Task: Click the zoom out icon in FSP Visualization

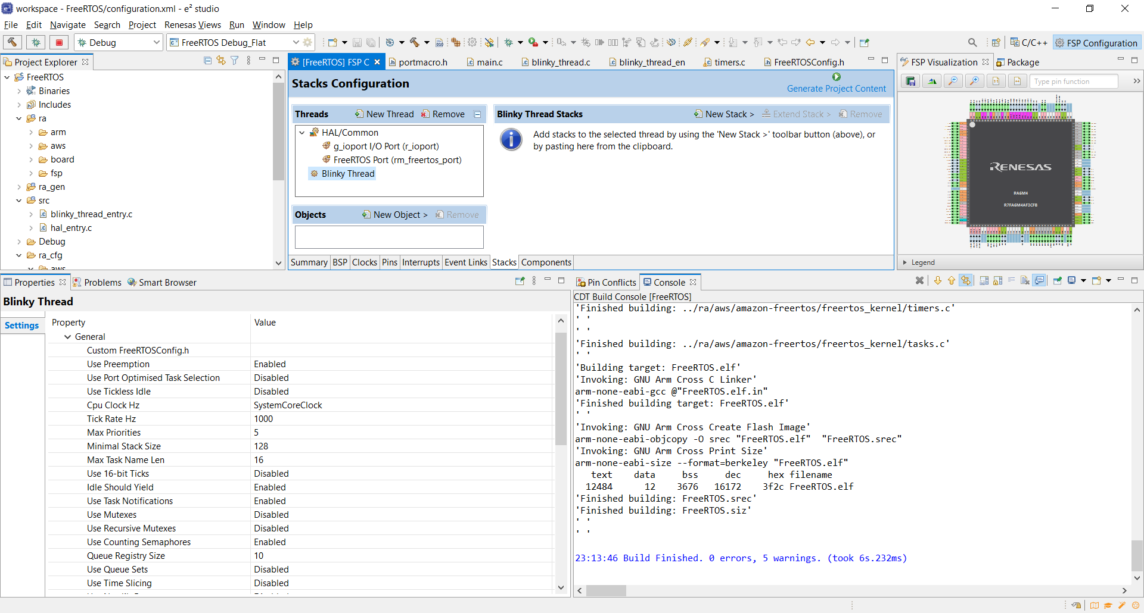Action: point(953,81)
